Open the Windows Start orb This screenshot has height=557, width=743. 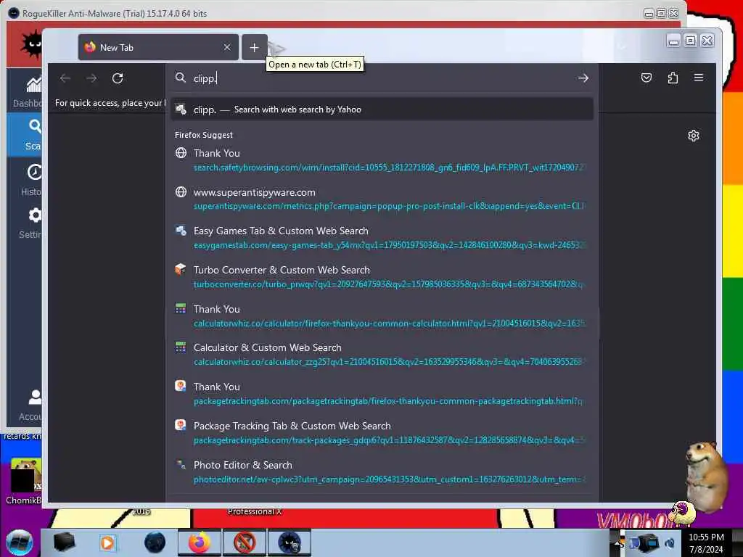pos(20,542)
